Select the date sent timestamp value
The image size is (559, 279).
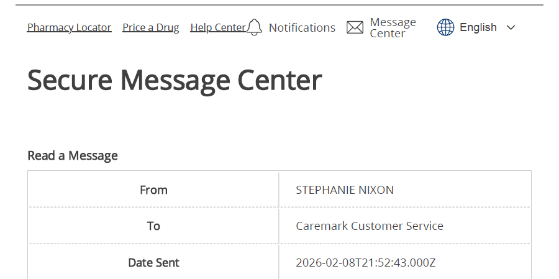click(366, 262)
